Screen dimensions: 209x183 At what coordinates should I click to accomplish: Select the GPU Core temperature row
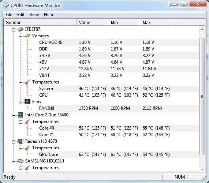point(119,154)
